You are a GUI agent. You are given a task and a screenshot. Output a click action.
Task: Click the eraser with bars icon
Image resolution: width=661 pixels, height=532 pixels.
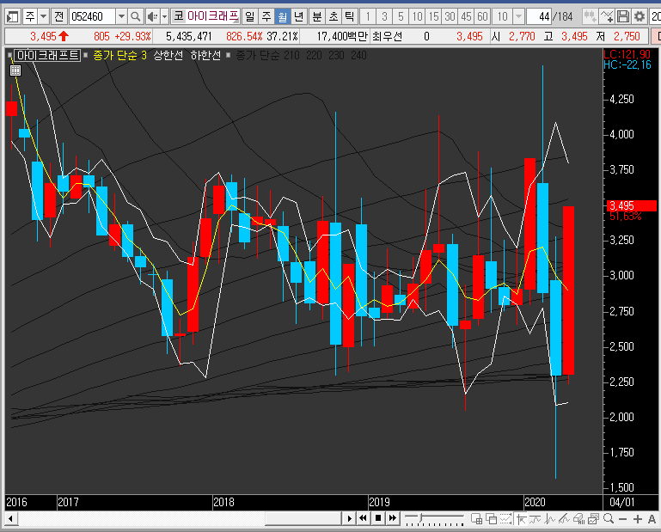pyautogui.click(x=578, y=519)
